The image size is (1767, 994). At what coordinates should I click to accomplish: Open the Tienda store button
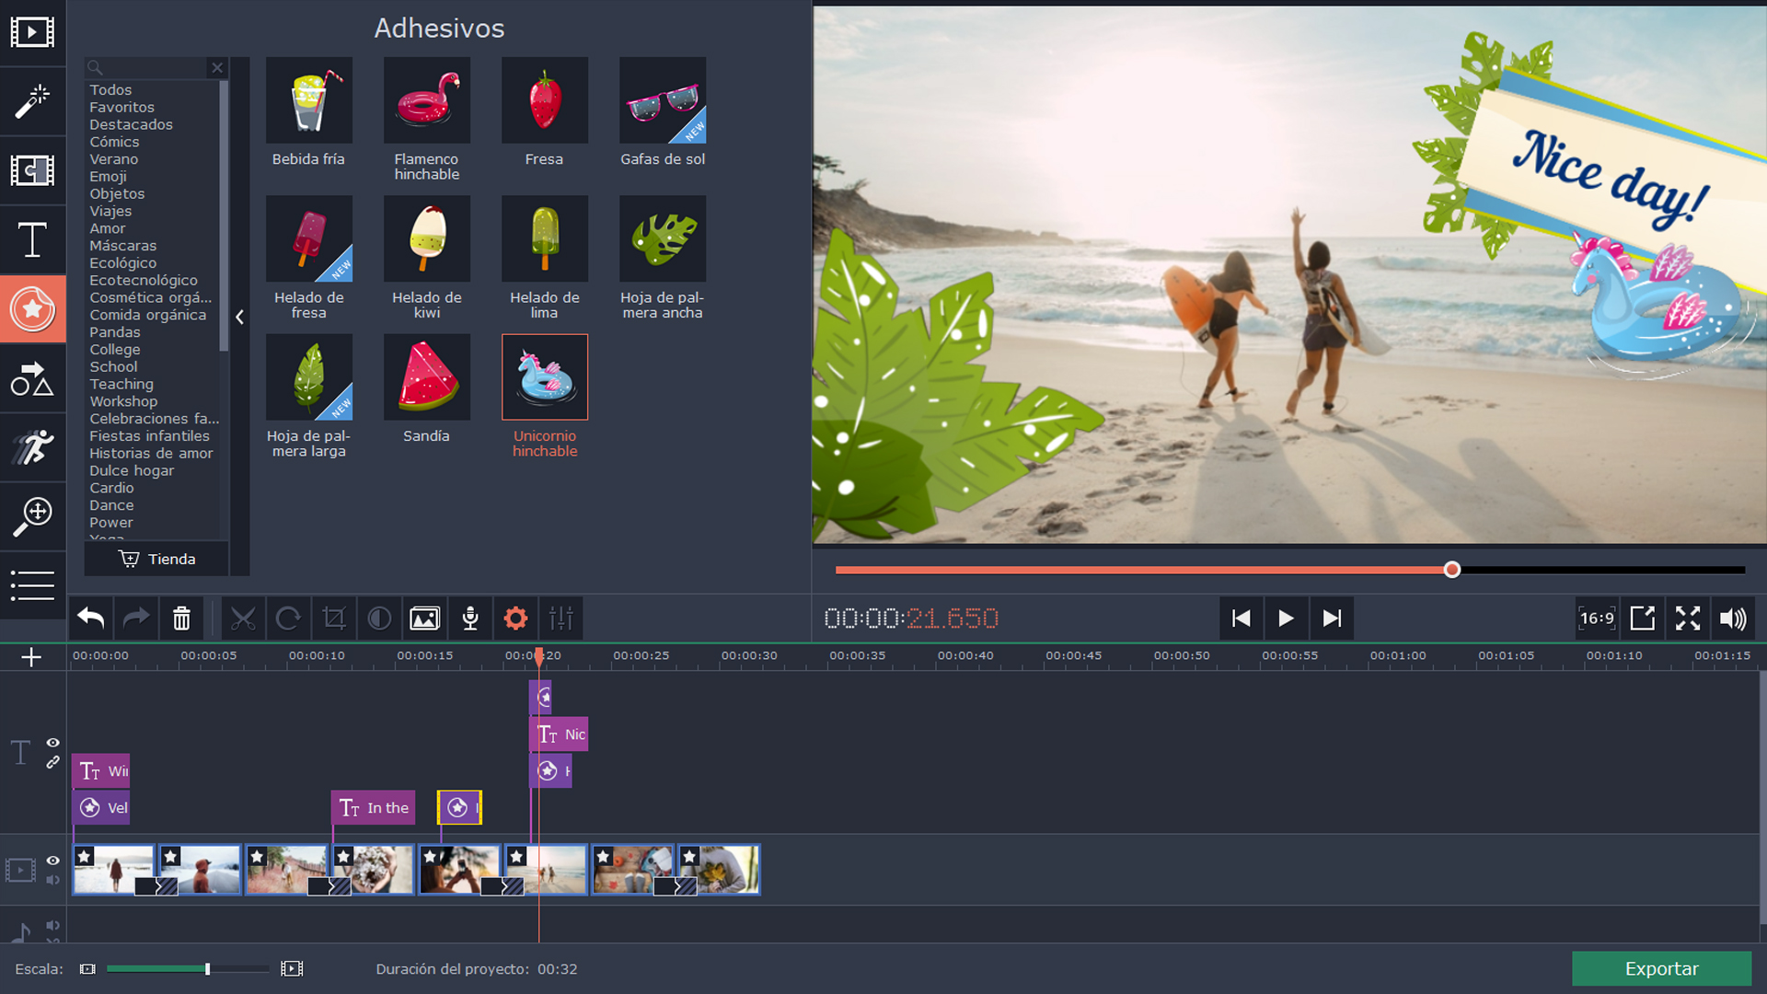click(157, 559)
